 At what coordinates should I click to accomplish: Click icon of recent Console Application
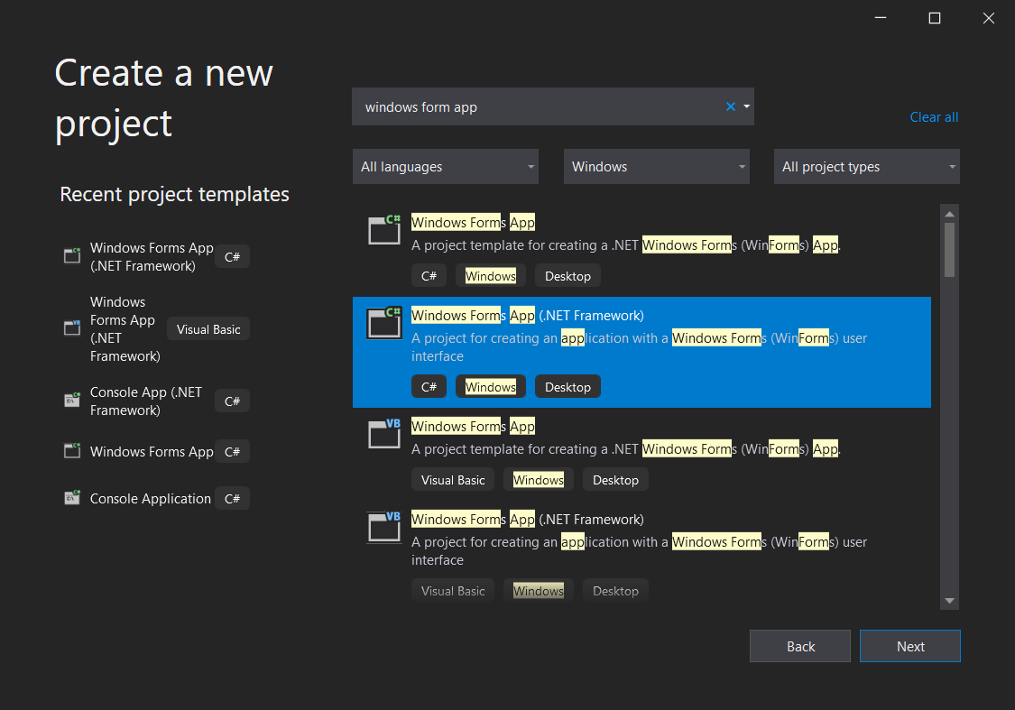(x=72, y=498)
